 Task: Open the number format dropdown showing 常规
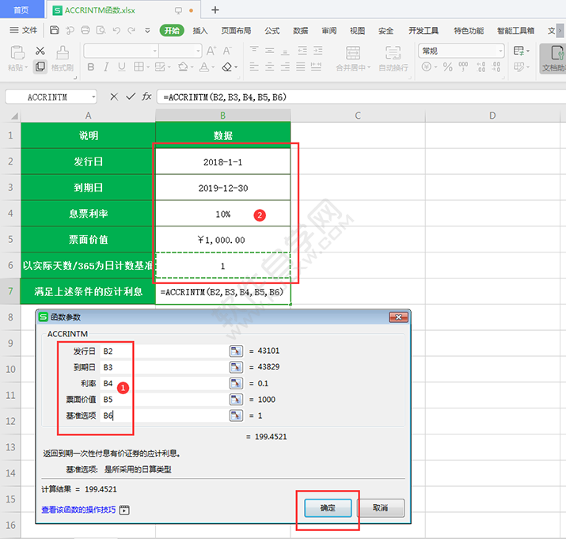pyautogui.click(x=500, y=51)
